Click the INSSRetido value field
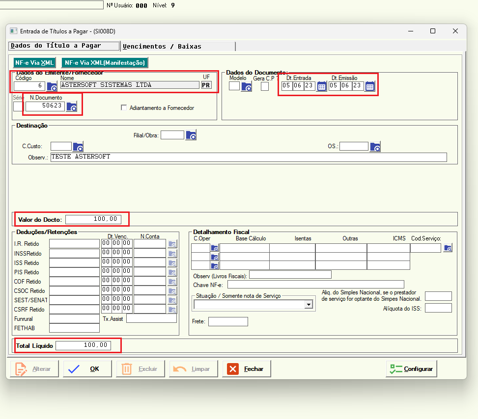This screenshot has width=478, height=419. click(x=74, y=253)
